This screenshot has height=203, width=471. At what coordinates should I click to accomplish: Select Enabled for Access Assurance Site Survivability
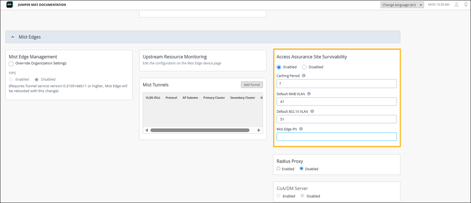[x=279, y=67]
